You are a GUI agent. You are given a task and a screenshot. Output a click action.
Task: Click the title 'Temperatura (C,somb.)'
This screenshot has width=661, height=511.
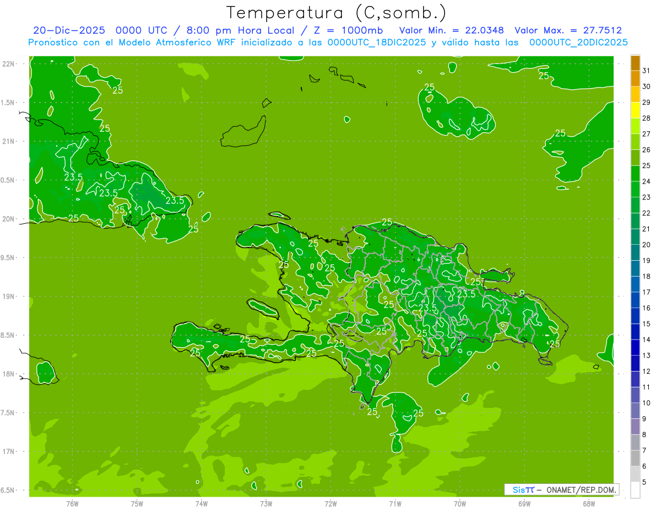337,12
